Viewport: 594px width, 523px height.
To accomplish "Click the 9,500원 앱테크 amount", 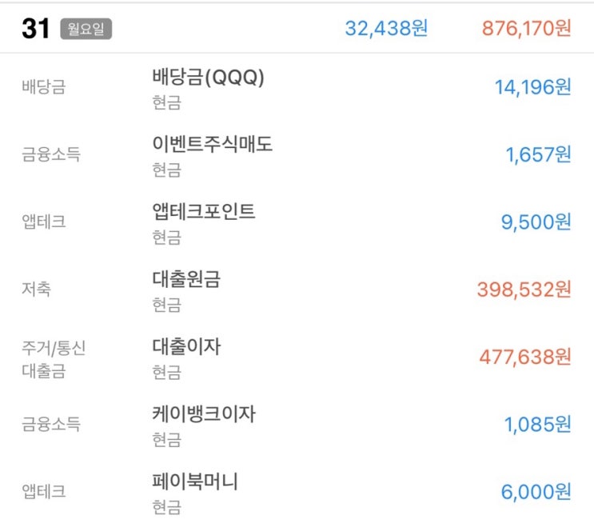I will (x=536, y=222).
